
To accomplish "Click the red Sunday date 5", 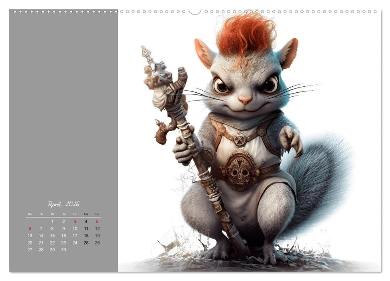I will point(97,222).
